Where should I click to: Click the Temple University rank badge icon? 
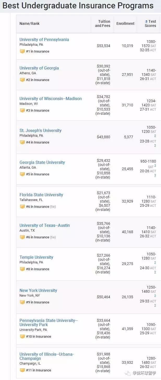[x=22, y=269]
